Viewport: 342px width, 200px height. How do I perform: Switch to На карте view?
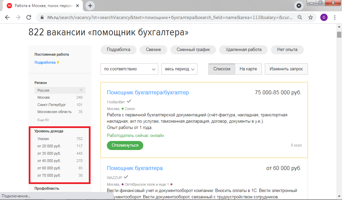[x=248, y=69]
